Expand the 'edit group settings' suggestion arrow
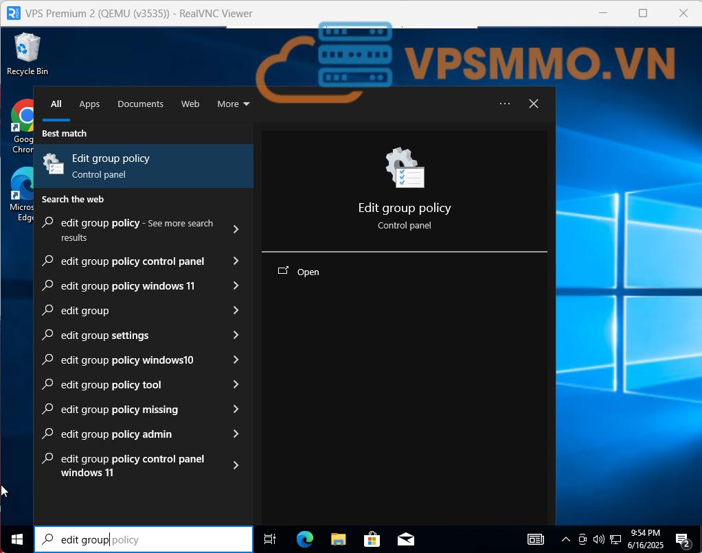This screenshot has height=553, width=702. tap(236, 336)
